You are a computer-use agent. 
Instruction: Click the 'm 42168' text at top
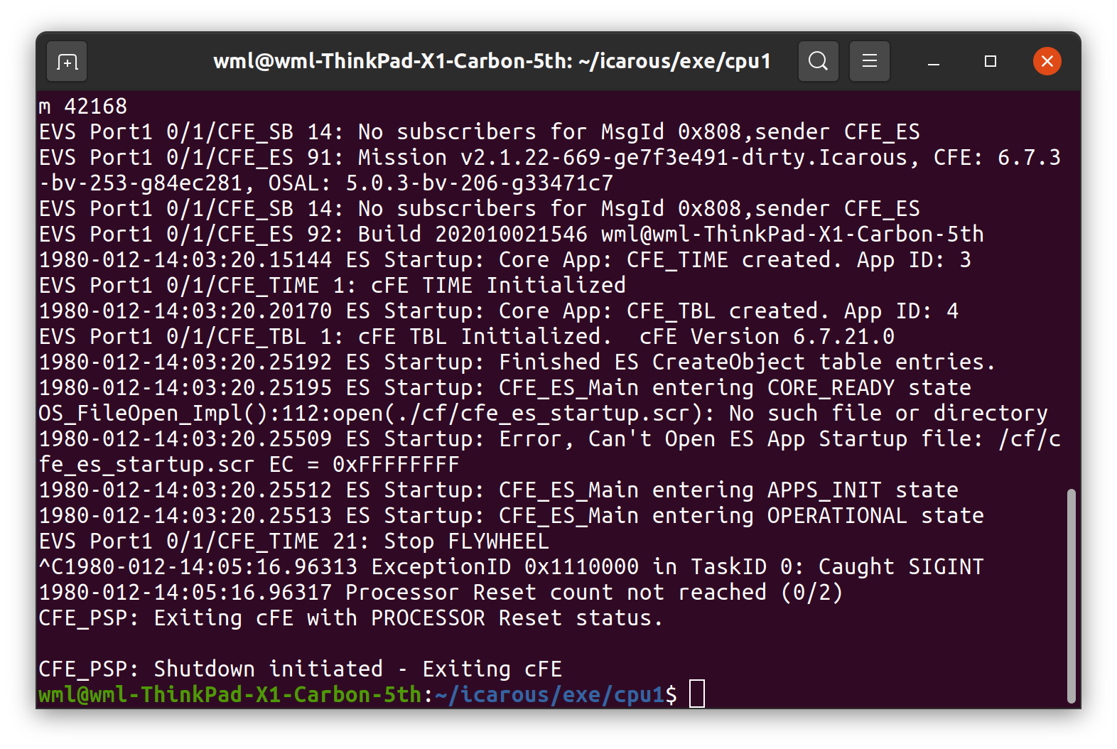pyautogui.click(x=82, y=106)
